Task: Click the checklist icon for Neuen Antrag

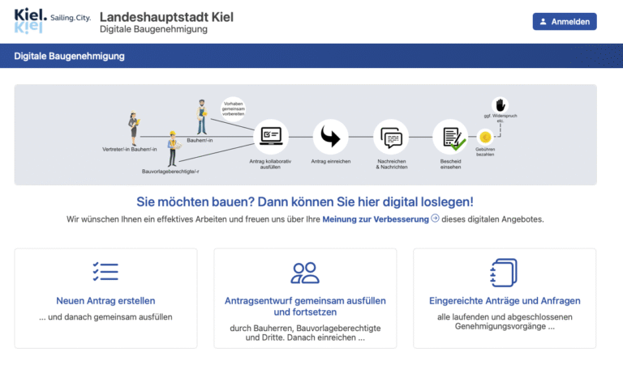Action: coord(105,272)
